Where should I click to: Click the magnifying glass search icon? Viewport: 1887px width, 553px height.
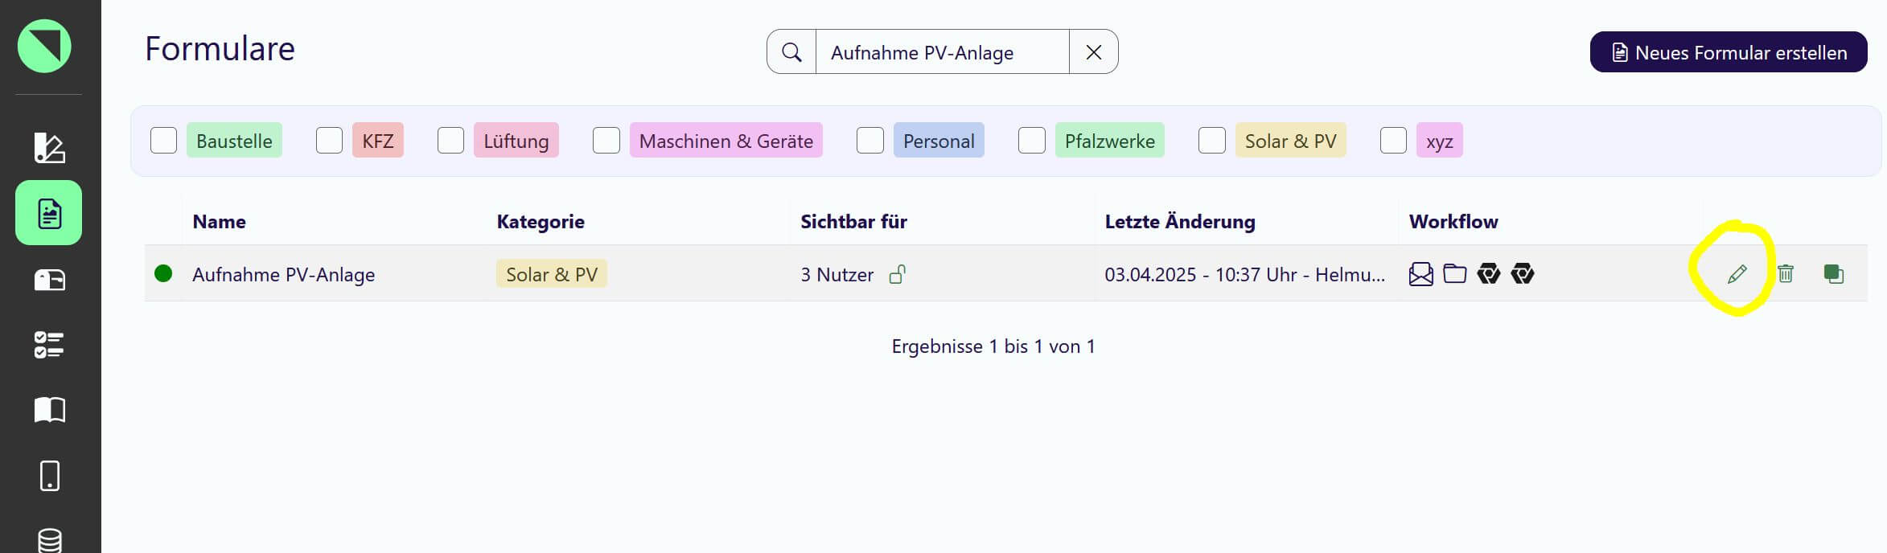tap(791, 52)
